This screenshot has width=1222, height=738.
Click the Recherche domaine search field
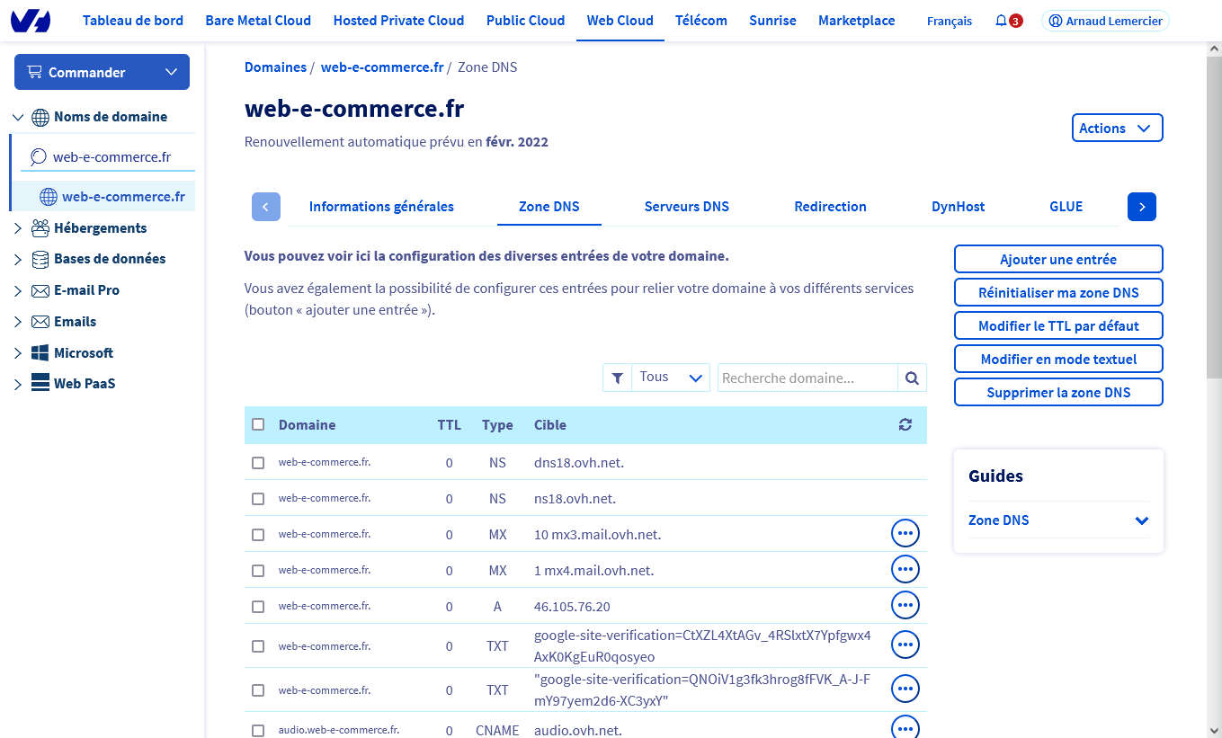[807, 378]
